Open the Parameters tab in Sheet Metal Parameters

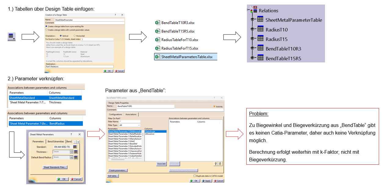[x=38, y=141]
